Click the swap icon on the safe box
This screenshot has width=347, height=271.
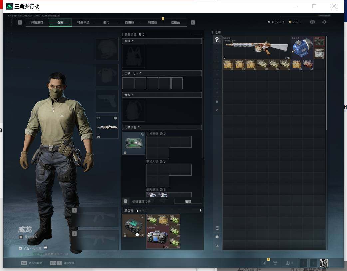tap(142, 216)
